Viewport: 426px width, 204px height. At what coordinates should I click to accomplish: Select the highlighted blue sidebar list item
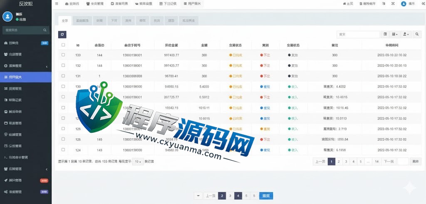pyautogui.click(x=26, y=77)
